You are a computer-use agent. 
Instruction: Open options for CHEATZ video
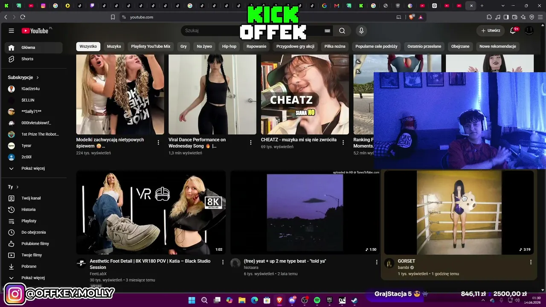click(x=343, y=142)
